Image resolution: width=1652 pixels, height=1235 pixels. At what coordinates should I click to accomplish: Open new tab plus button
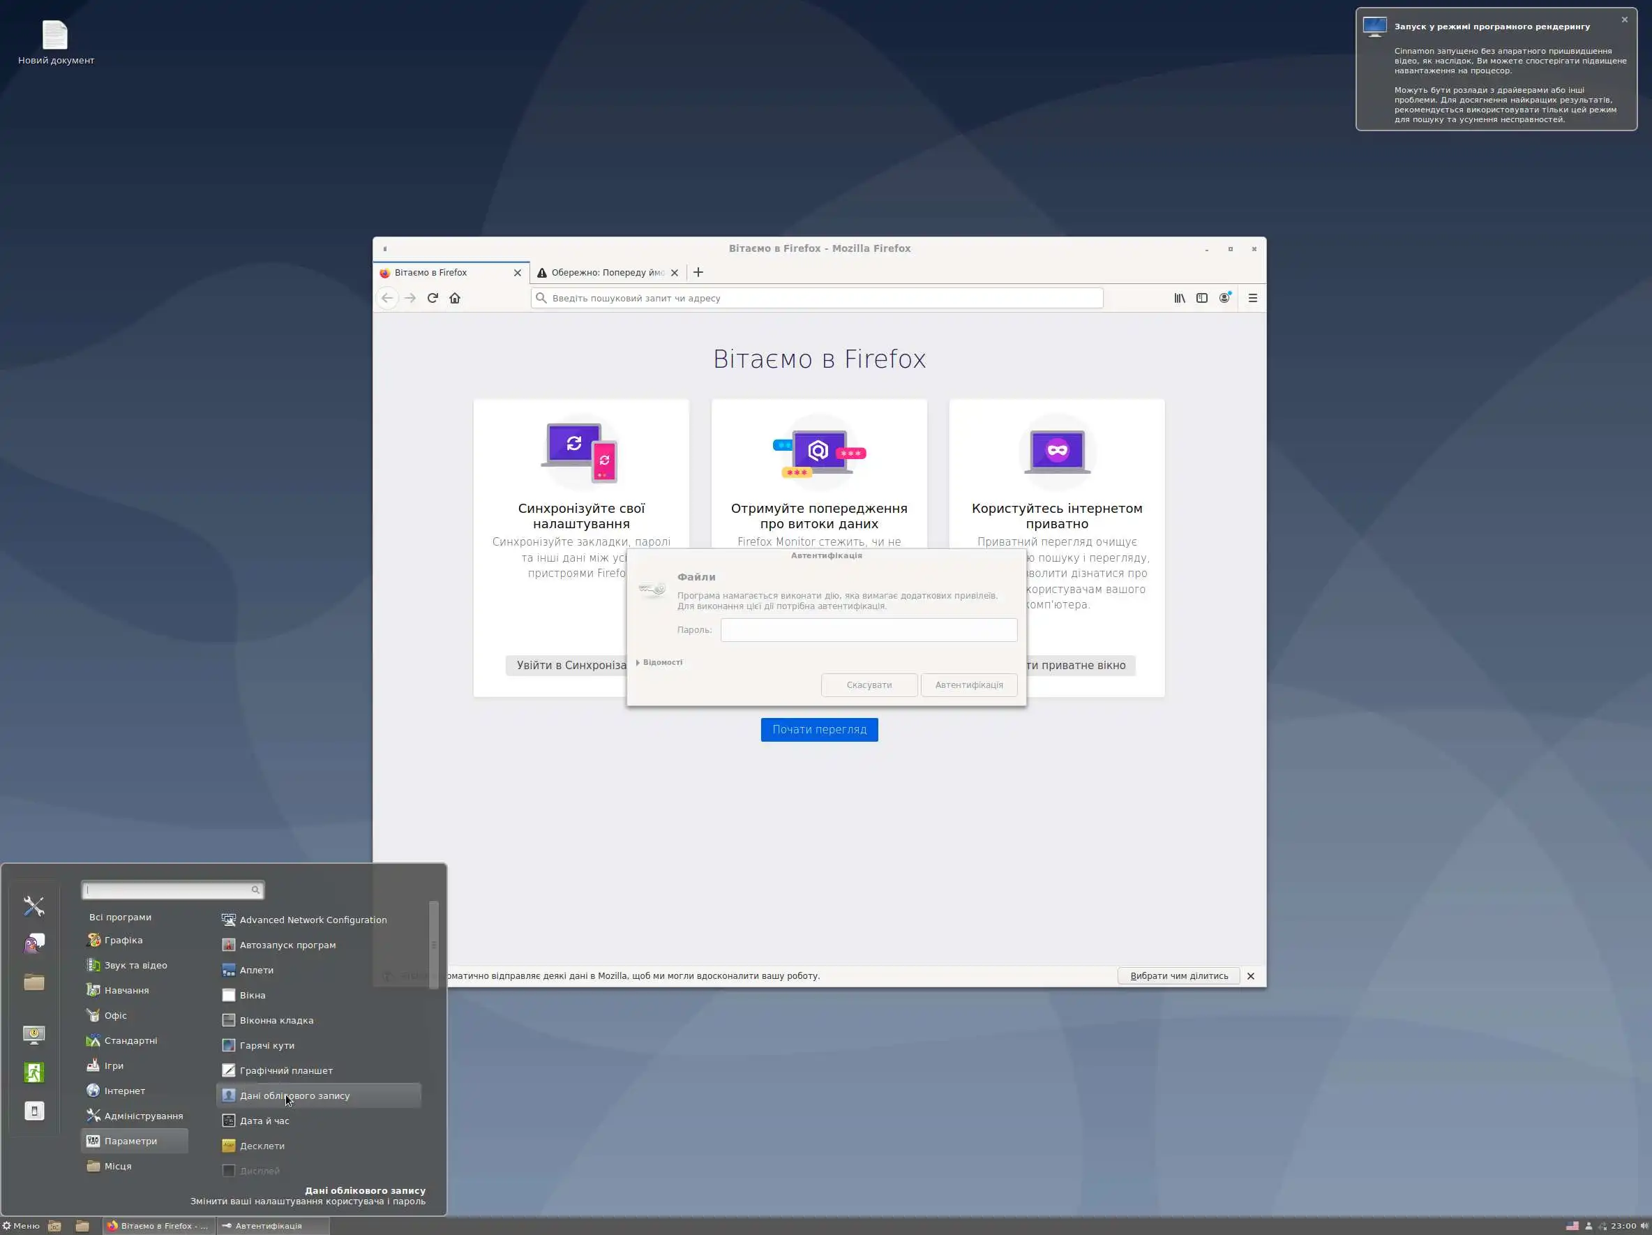pos(698,273)
